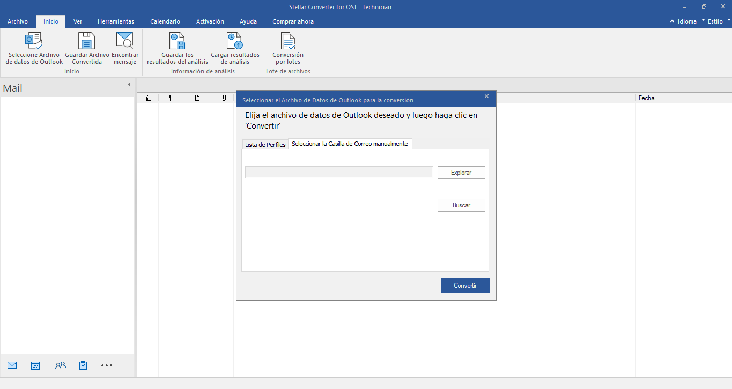Open the Comprar ahora tab

click(x=293, y=21)
